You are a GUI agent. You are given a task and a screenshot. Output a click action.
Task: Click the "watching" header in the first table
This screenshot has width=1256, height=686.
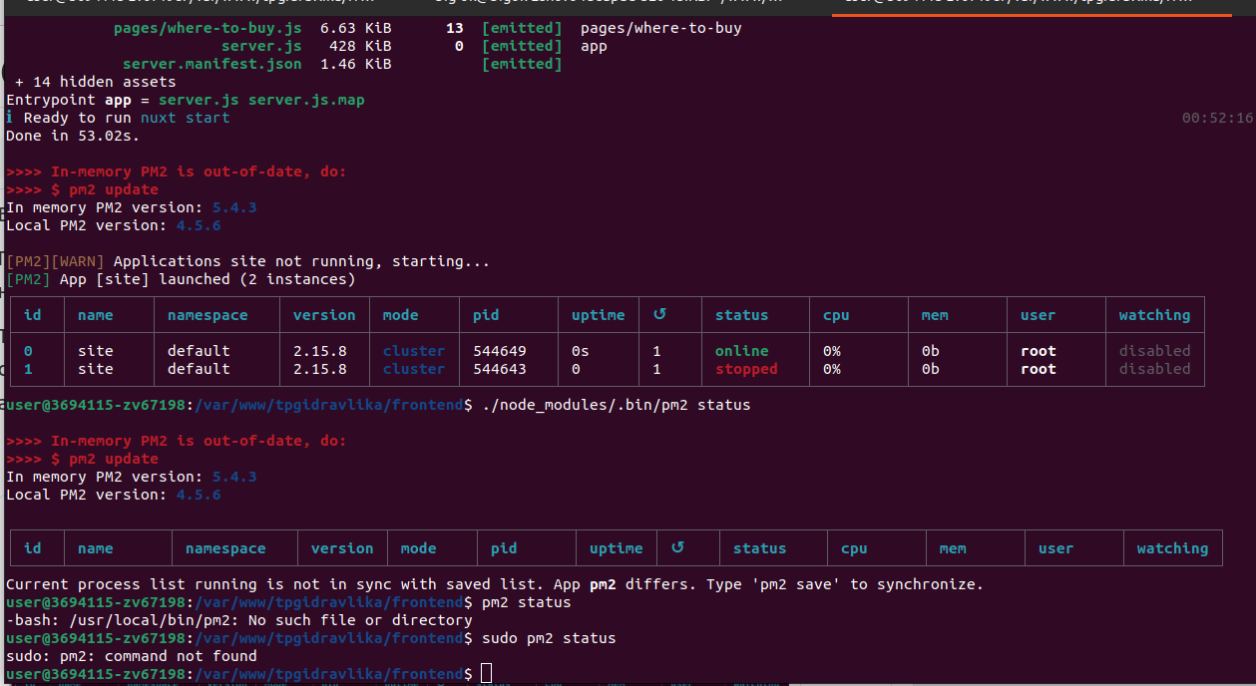point(1153,315)
